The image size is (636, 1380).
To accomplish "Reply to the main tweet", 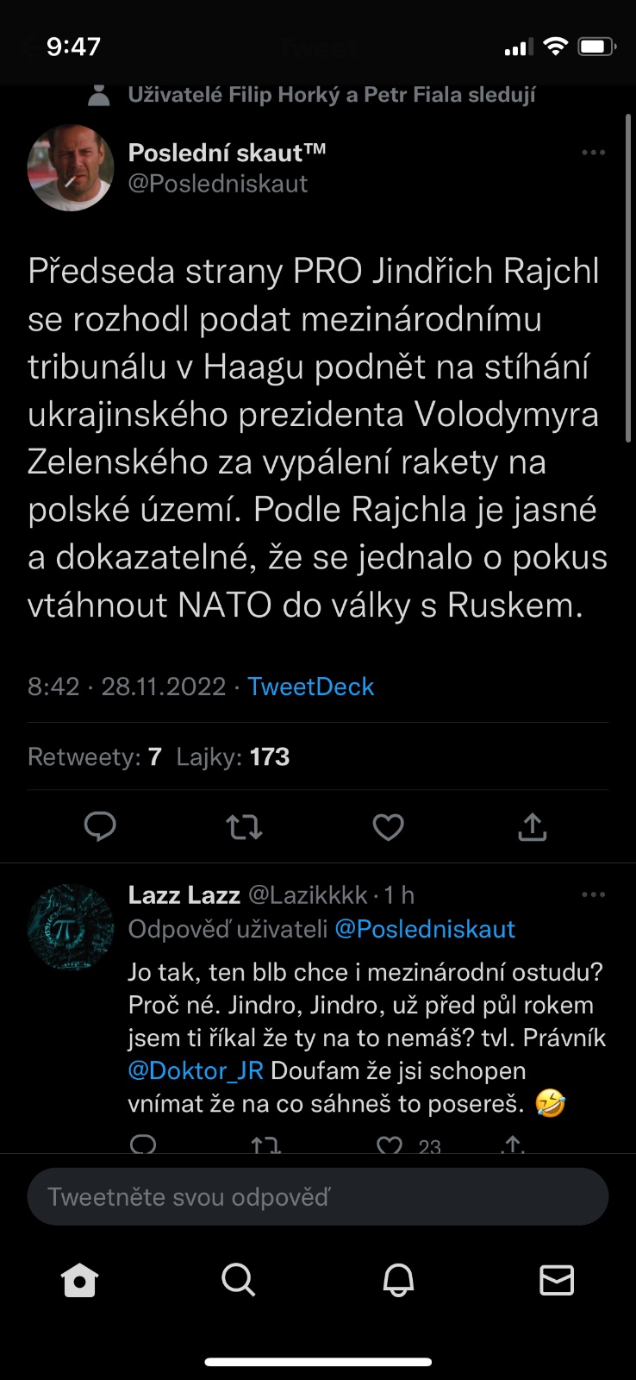I will pyautogui.click(x=100, y=826).
